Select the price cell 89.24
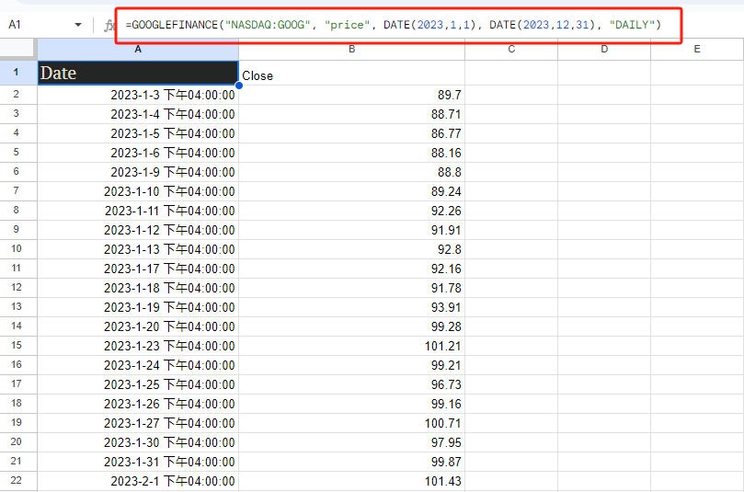Screen dimensions: 744x492 351,191
